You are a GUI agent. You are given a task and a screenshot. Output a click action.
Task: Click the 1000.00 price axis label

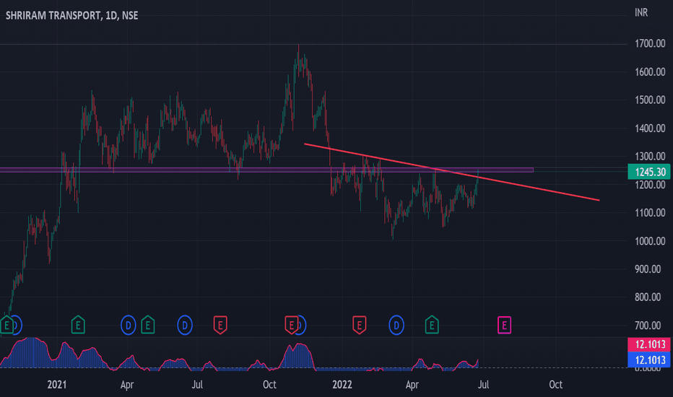[650, 241]
